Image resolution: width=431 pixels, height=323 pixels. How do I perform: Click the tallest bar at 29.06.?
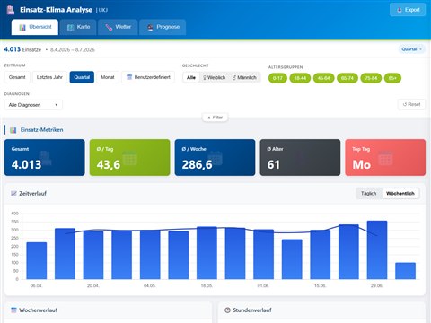coord(377,250)
